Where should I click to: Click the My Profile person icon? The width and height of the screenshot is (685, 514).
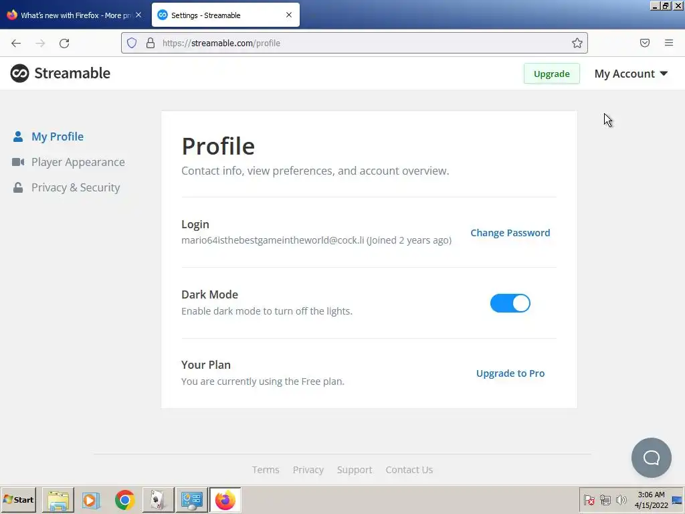coord(18,137)
